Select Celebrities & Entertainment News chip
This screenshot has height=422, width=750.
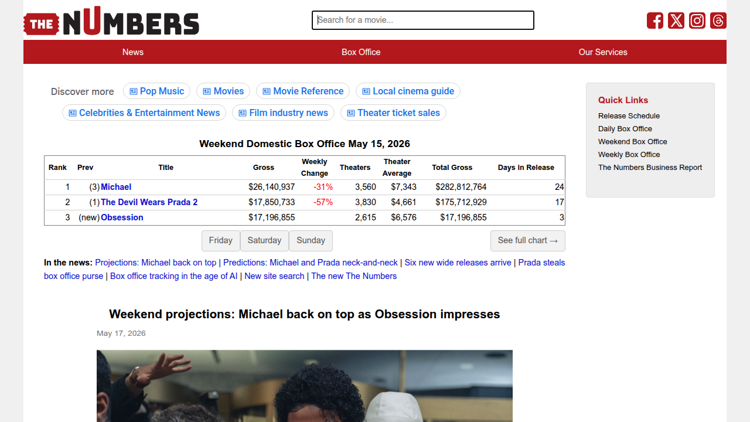click(144, 113)
